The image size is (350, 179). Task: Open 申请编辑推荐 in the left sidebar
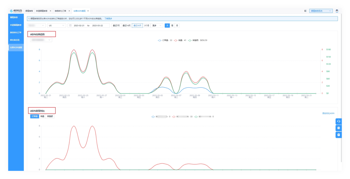(x=16, y=25)
